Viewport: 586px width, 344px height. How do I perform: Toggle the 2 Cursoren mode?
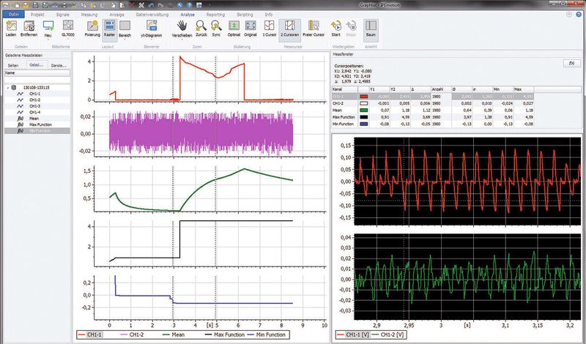(x=290, y=26)
